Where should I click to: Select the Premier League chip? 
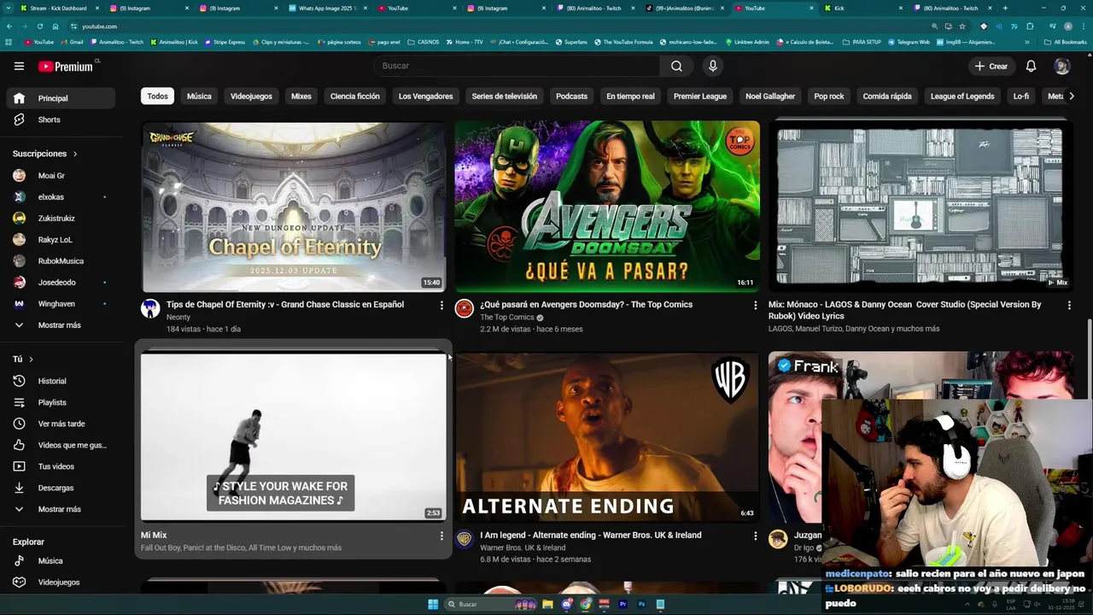point(700,97)
